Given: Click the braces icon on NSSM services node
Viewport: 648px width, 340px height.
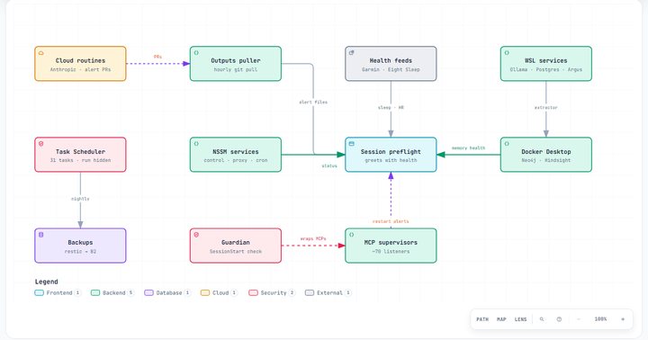Looking at the screenshot, I should pyautogui.click(x=196, y=144).
